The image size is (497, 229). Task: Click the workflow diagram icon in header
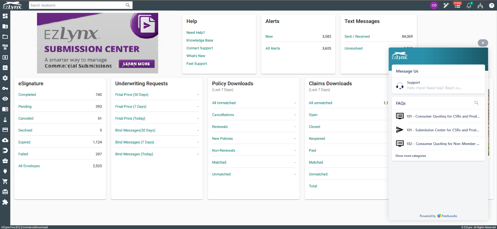480,5
